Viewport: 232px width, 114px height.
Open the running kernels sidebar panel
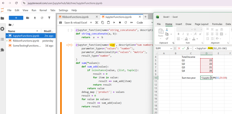(x=2, y=28)
